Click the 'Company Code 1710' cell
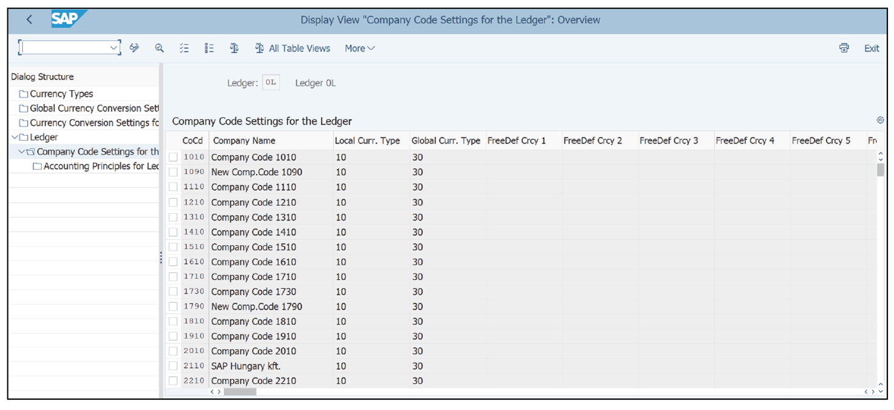 [x=271, y=277]
